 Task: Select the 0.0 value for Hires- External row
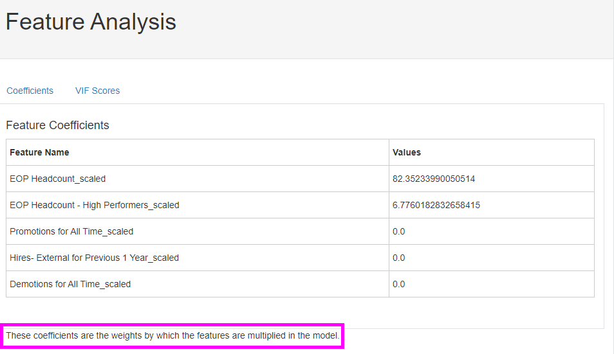point(398,258)
